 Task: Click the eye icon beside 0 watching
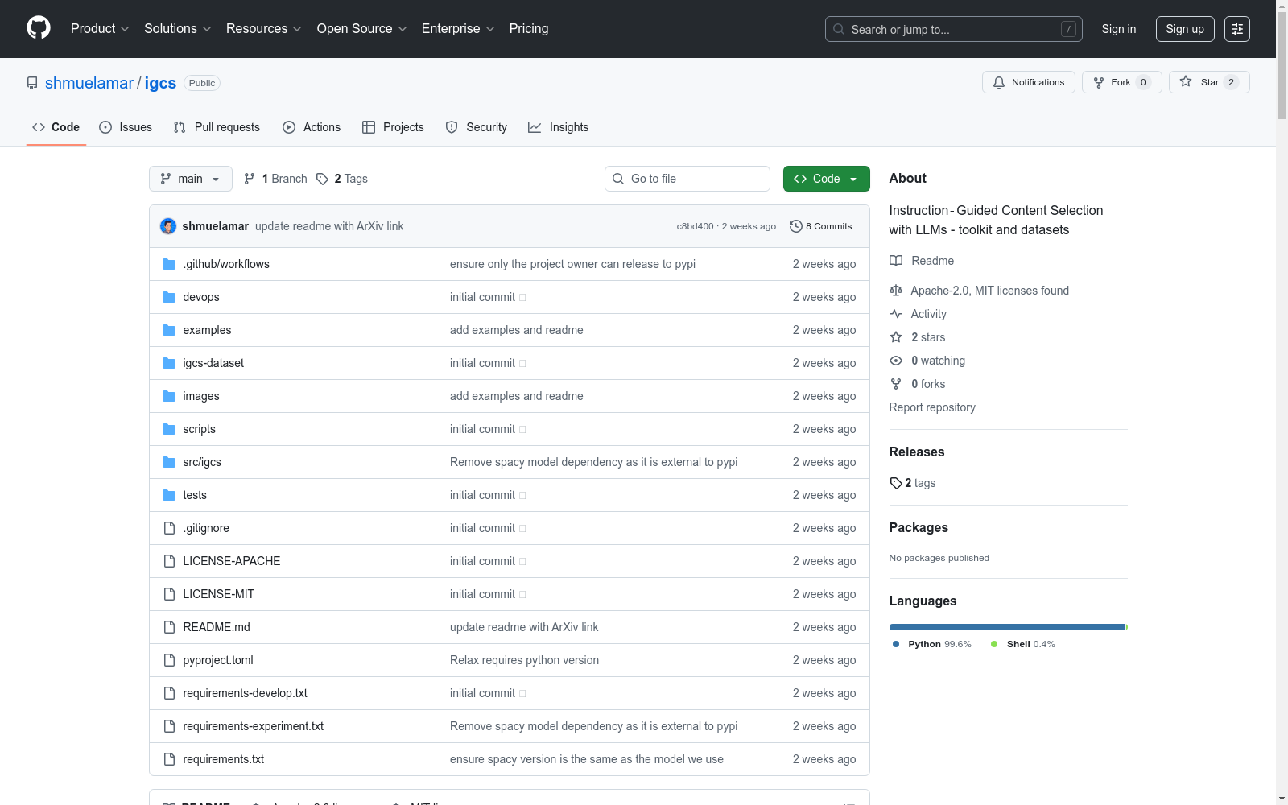(x=896, y=361)
